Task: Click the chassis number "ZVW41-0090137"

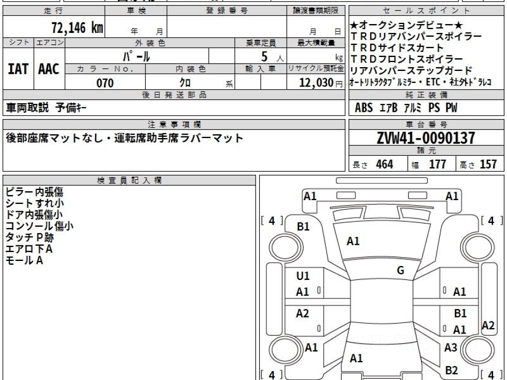Action: pyautogui.click(x=426, y=138)
